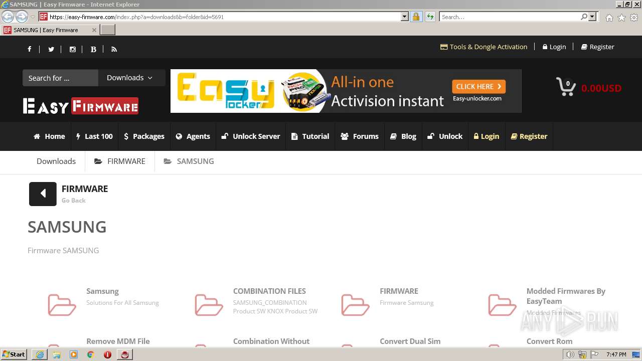642x361 pixels.
Task: Open Opera from the taskbar
Action: tap(107, 354)
